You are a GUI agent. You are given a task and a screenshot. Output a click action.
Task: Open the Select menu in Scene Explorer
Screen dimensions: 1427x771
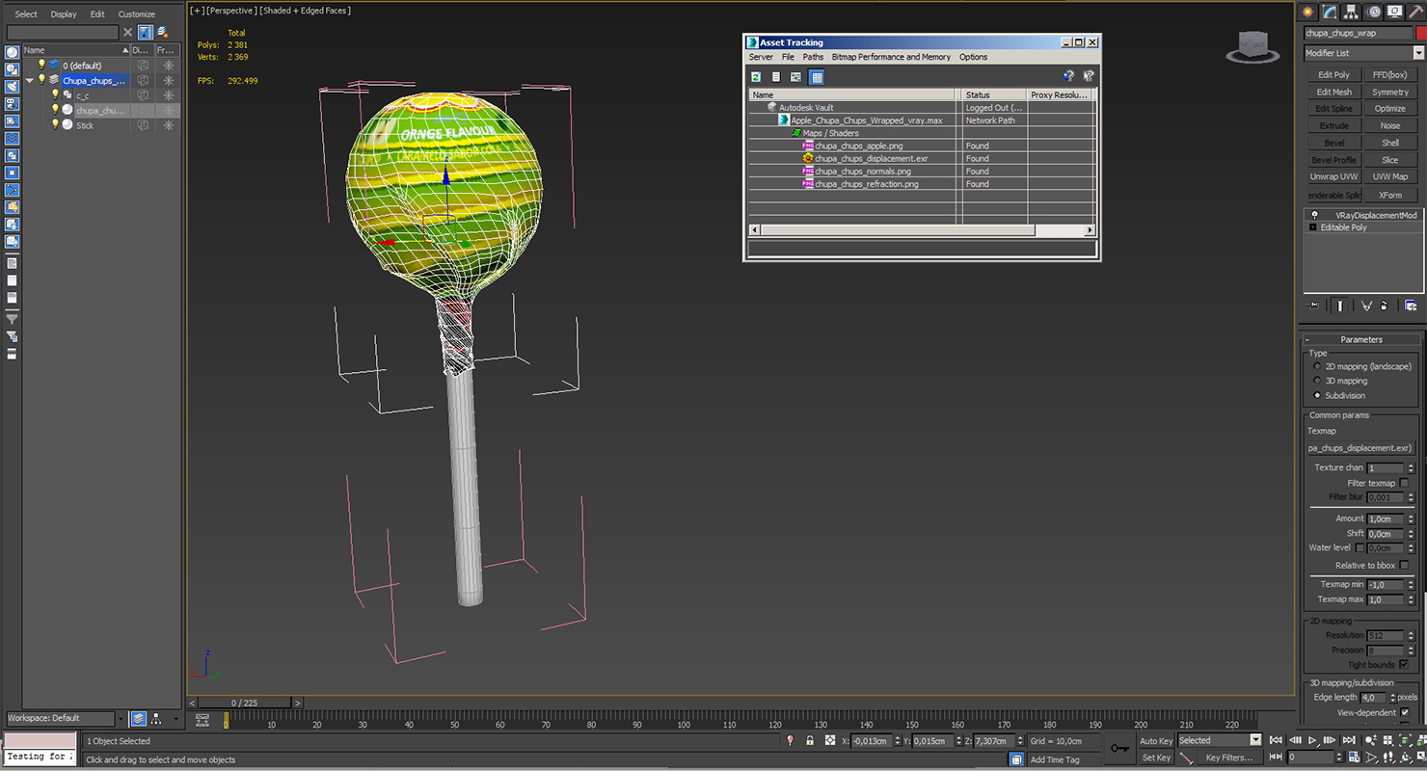(x=26, y=14)
